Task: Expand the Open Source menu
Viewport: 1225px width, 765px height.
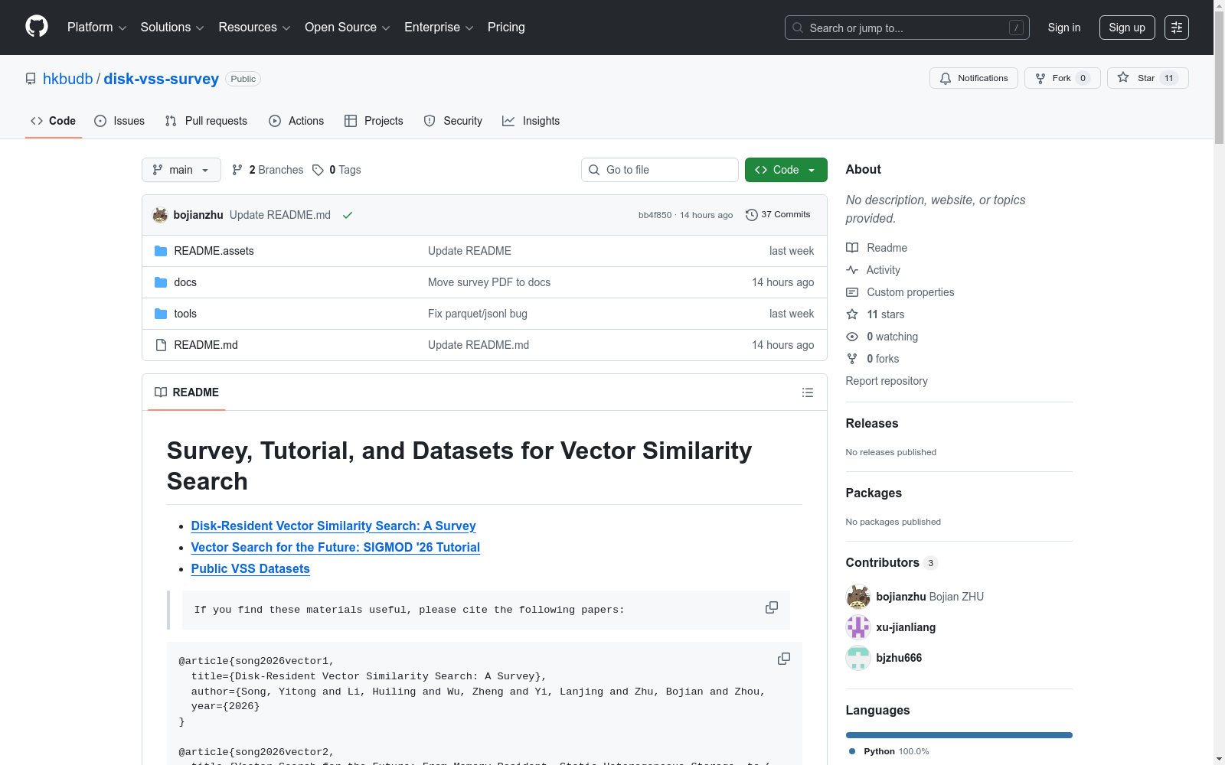Action: tap(348, 28)
